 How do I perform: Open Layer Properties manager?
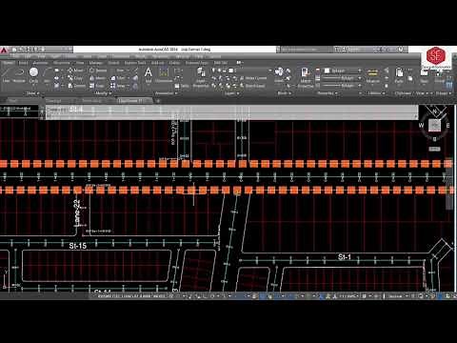[x=201, y=78]
